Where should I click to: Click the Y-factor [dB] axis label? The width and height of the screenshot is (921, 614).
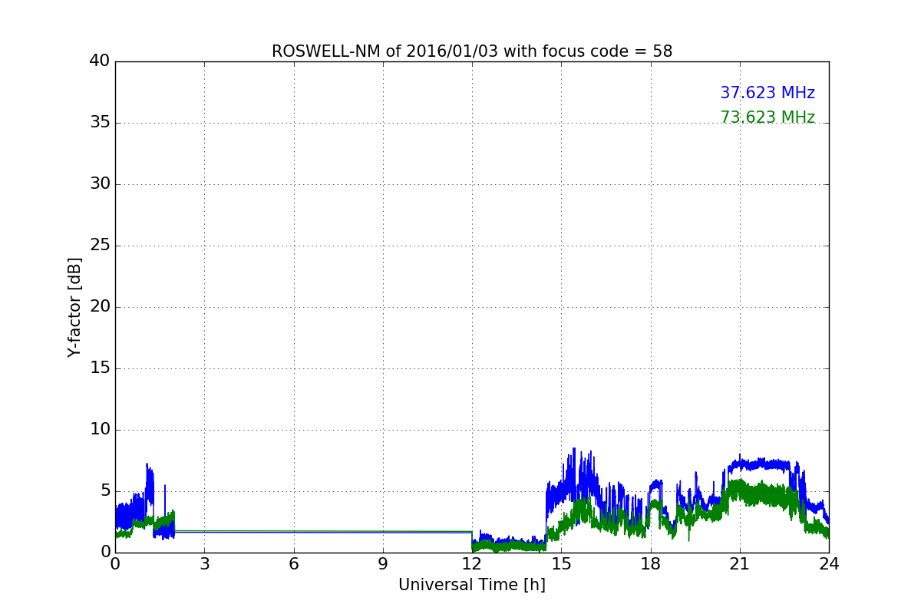click(74, 307)
